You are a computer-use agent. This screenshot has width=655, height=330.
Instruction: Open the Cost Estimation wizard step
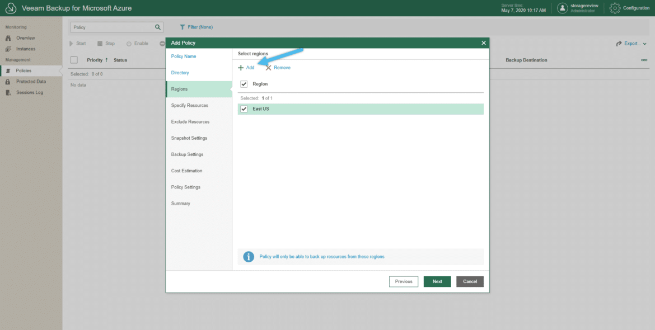pyautogui.click(x=187, y=171)
